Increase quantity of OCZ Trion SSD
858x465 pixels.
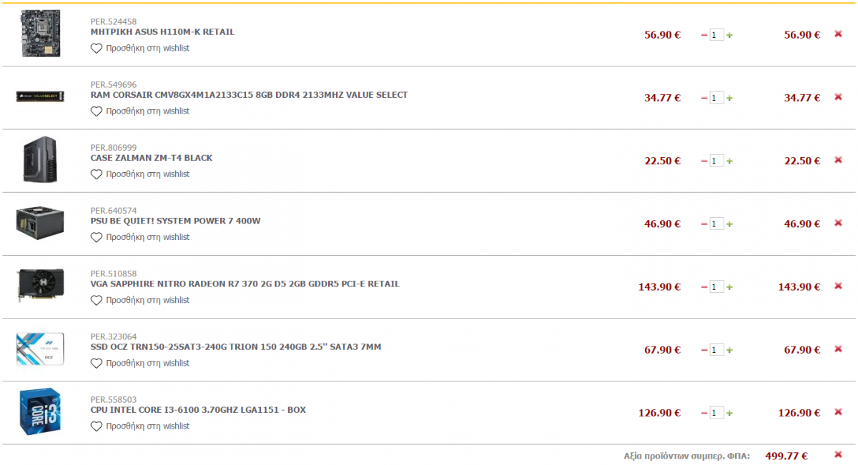729,350
